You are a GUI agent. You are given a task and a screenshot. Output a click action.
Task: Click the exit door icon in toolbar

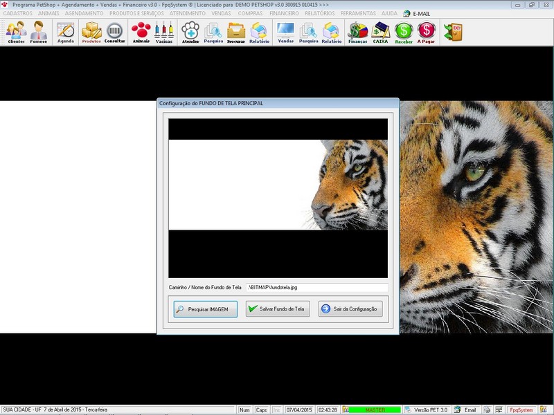click(x=453, y=32)
